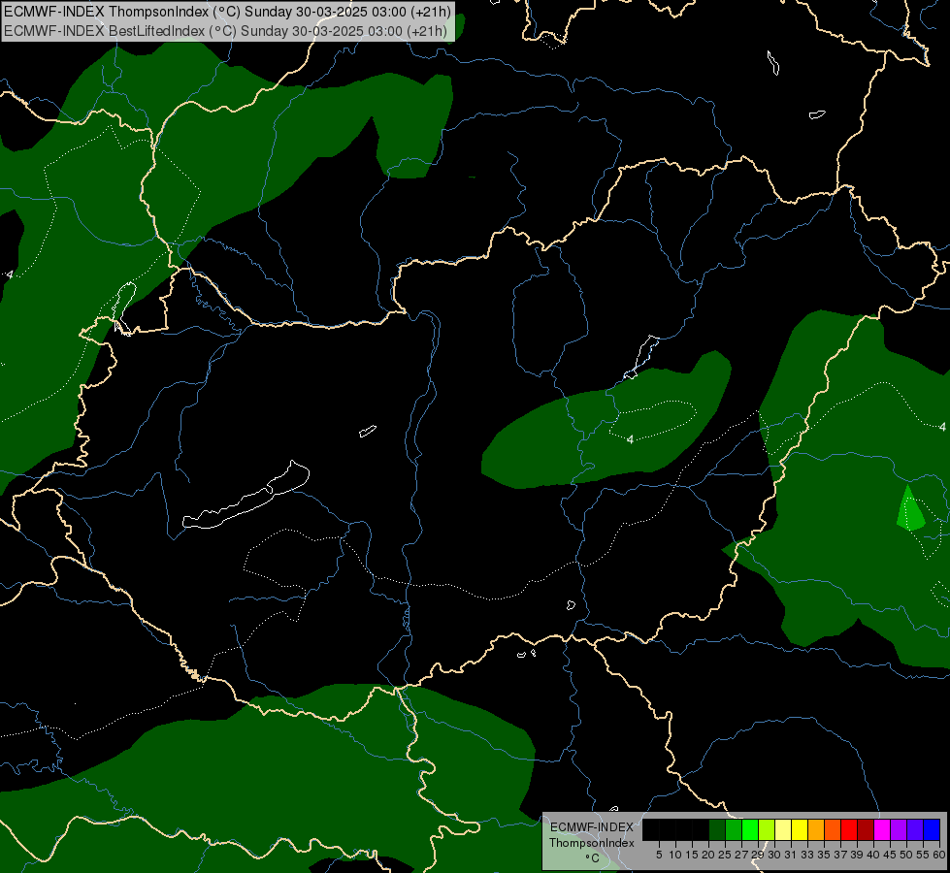Click the legend tick value 45
The height and width of the screenshot is (873, 950).
point(890,855)
